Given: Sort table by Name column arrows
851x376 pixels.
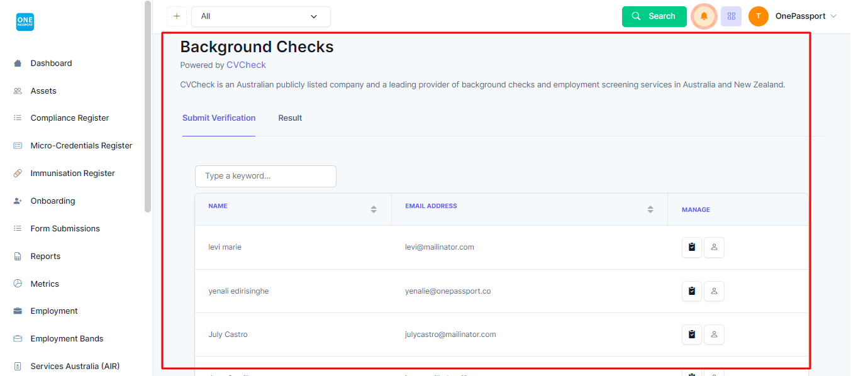Looking at the screenshot, I should click(x=374, y=209).
